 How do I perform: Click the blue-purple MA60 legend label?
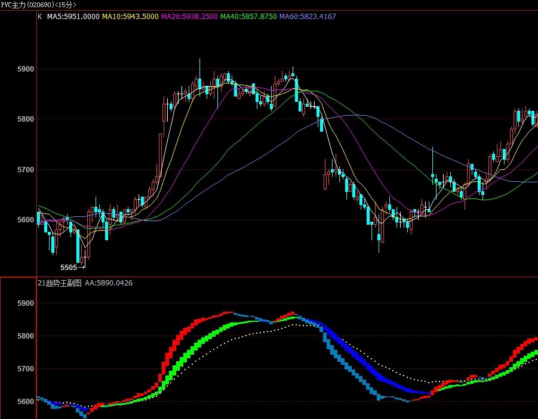click(x=308, y=17)
